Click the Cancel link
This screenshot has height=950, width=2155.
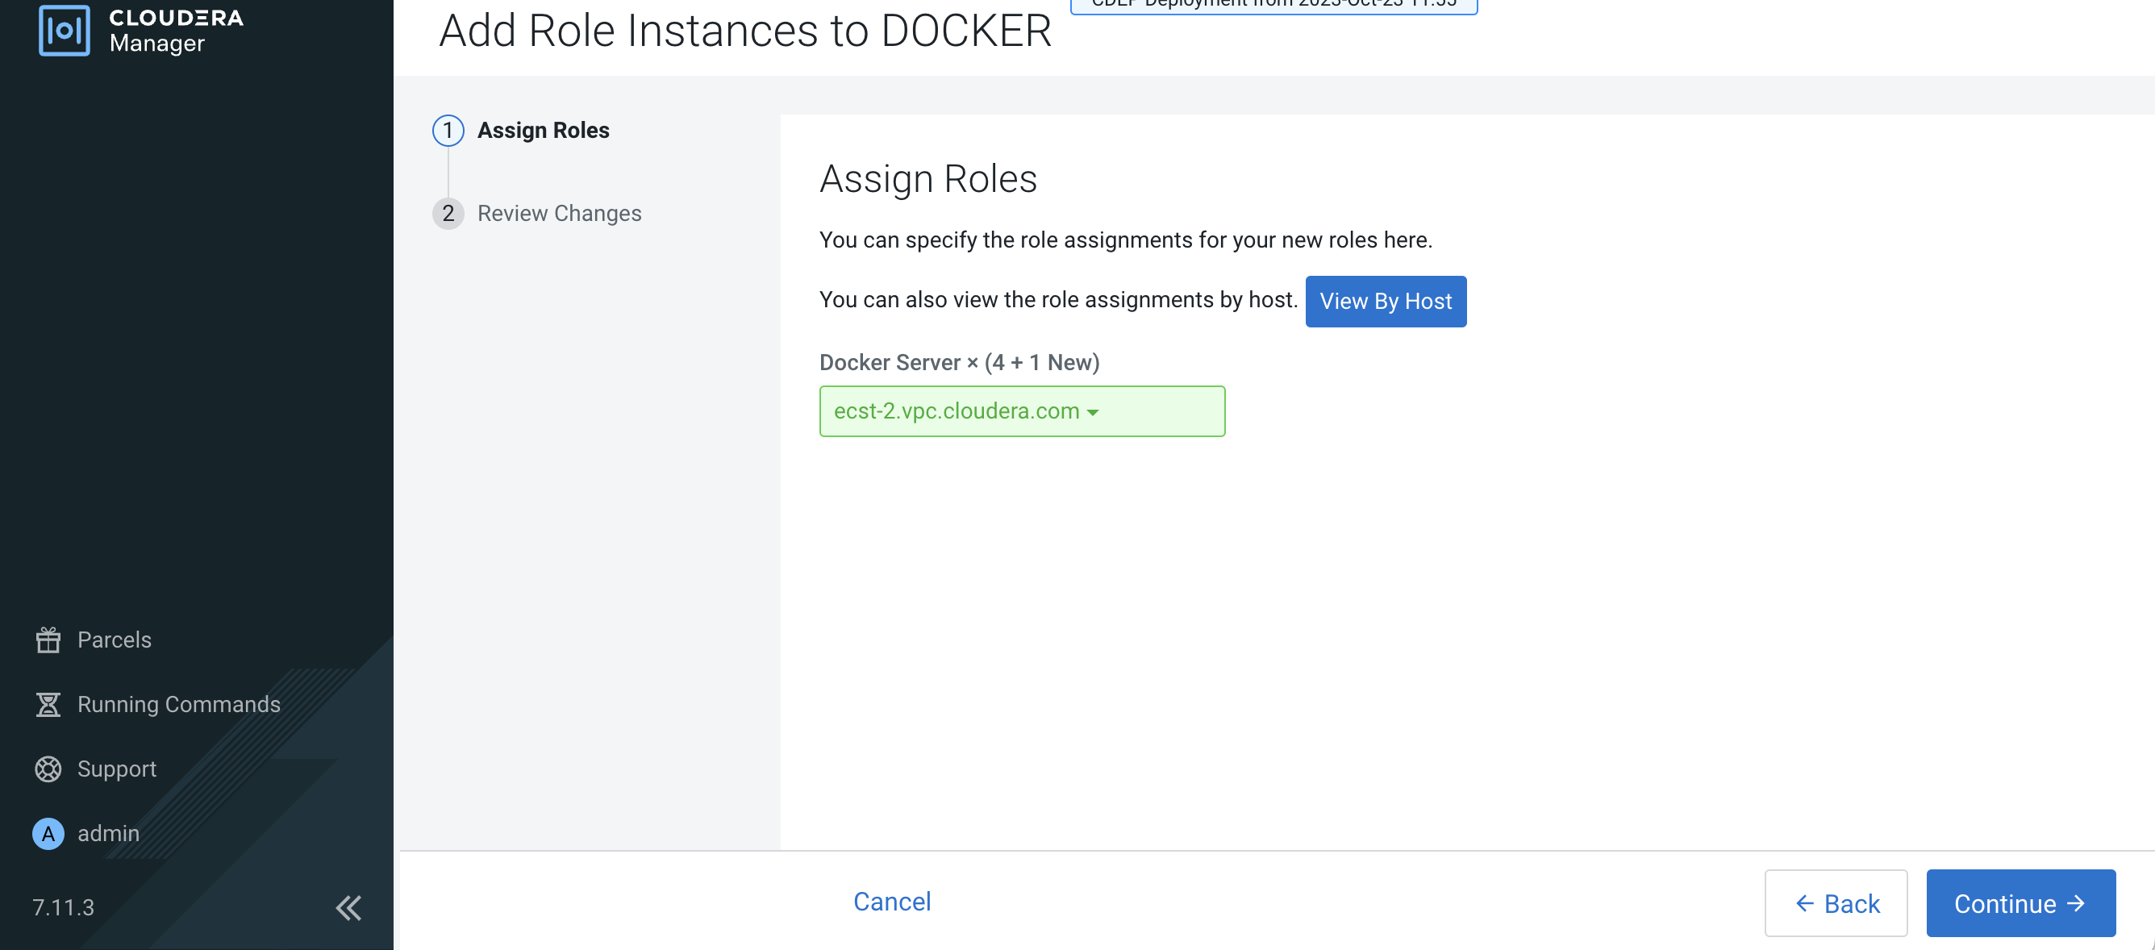[x=891, y=902]
